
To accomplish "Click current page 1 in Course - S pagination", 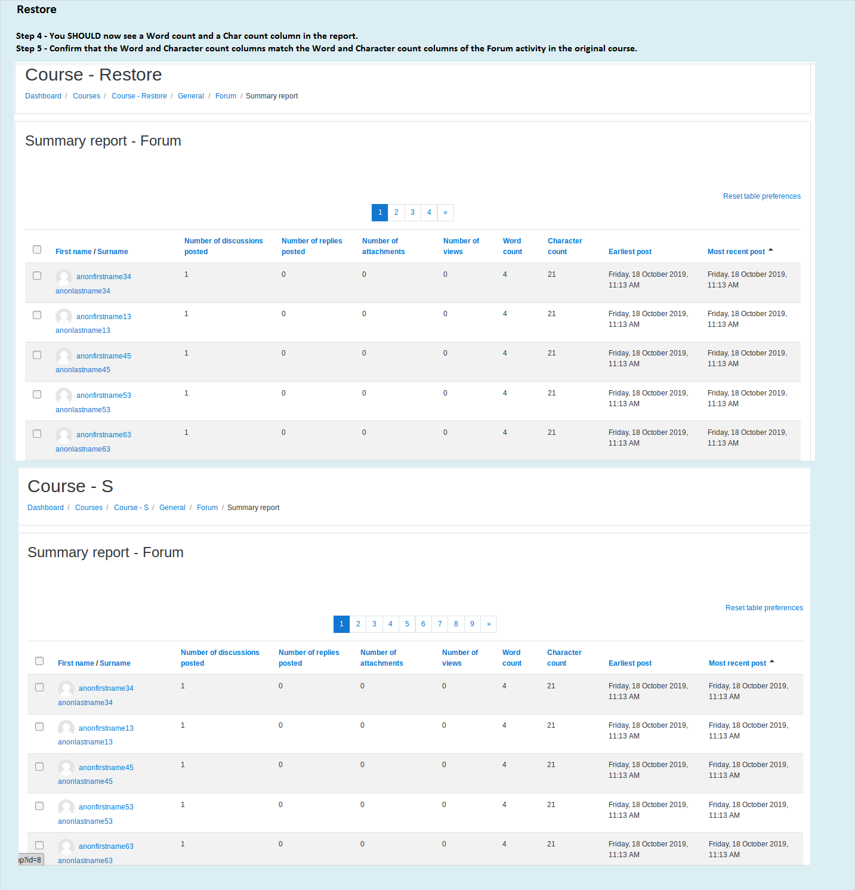I will [341, 624].
